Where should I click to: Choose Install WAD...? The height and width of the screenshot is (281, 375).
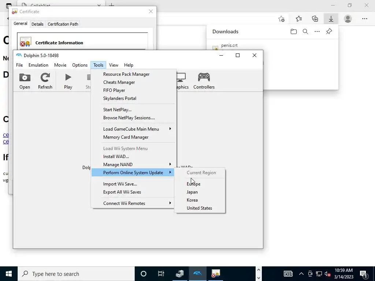tap(133, 157)
